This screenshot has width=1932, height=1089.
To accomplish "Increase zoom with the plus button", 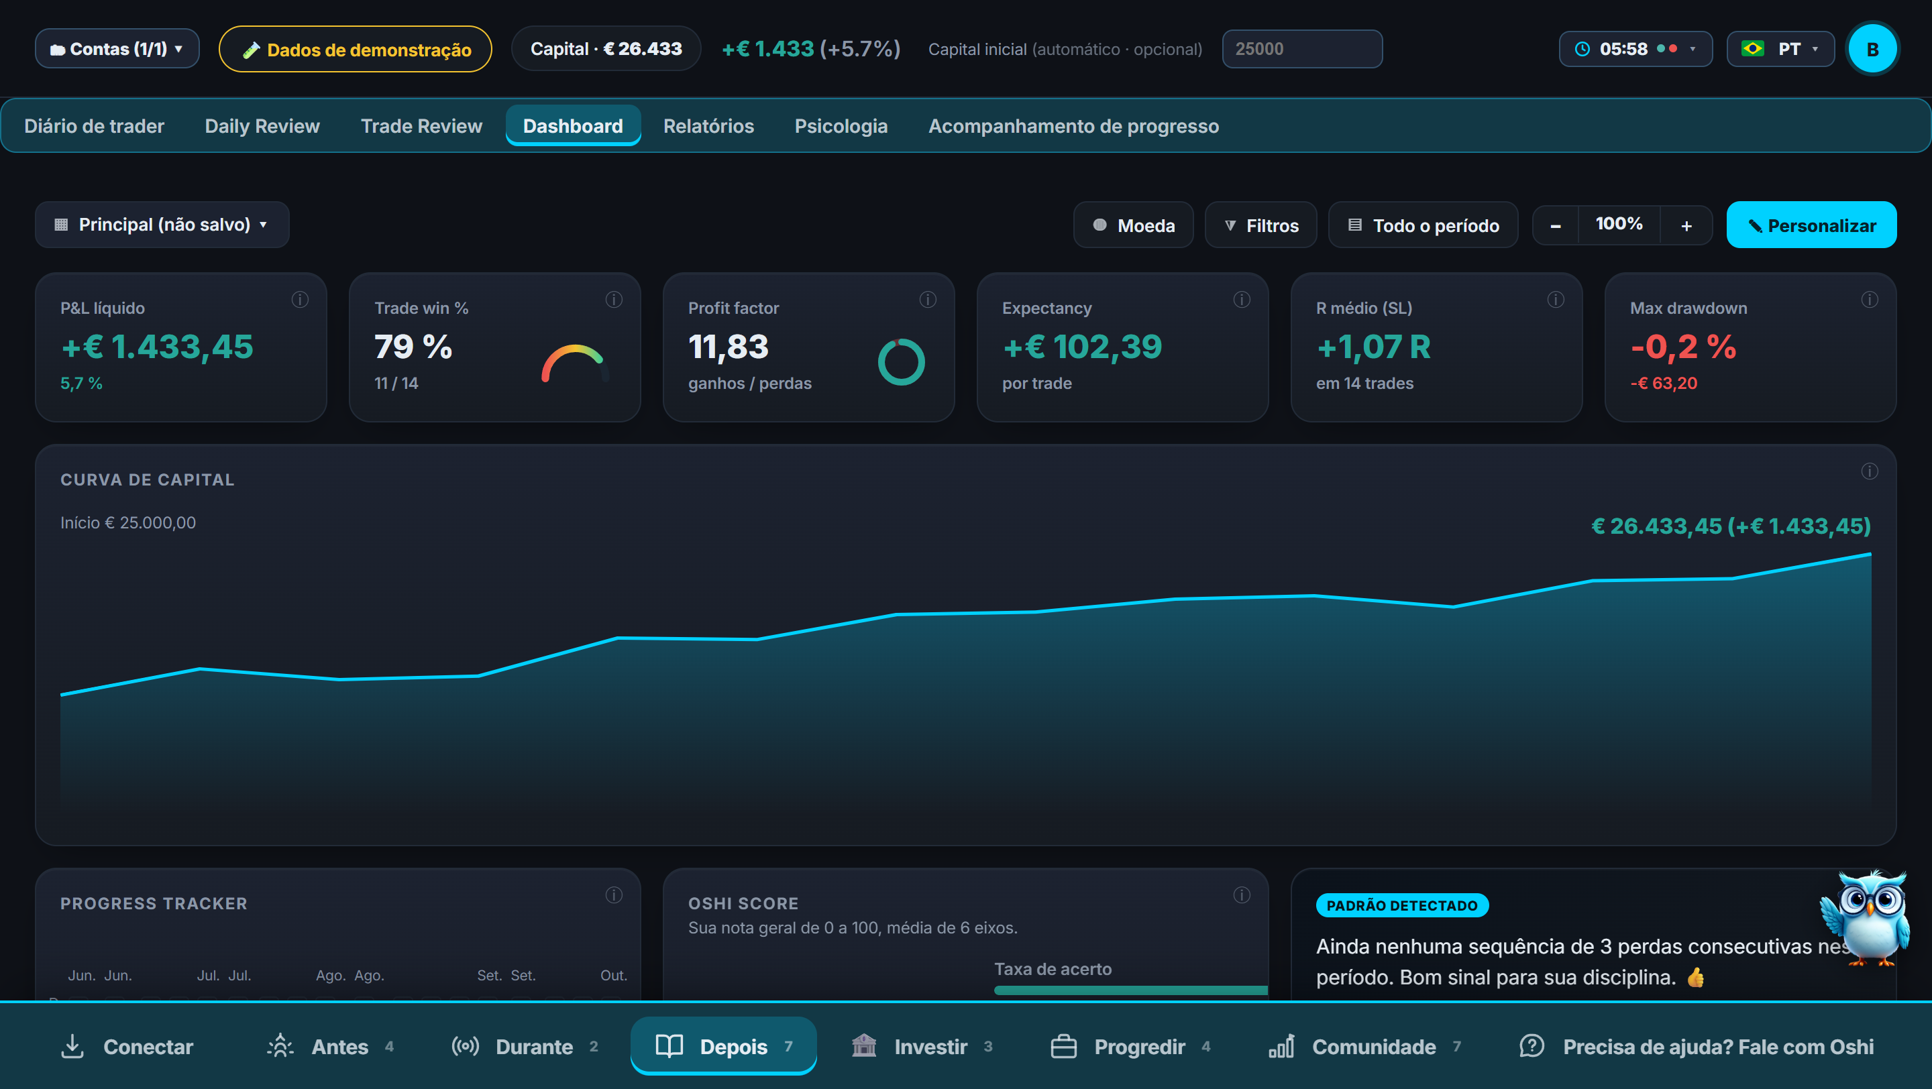I will click(x=1686, y=225).
